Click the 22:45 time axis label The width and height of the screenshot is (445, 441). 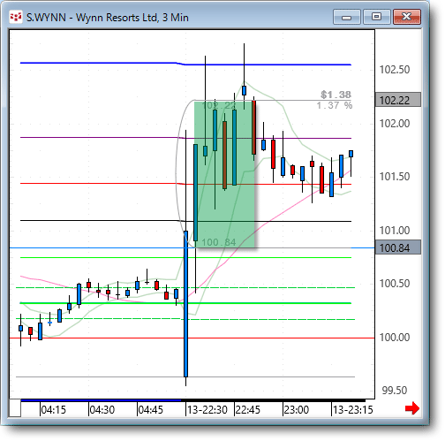point(248,410)
